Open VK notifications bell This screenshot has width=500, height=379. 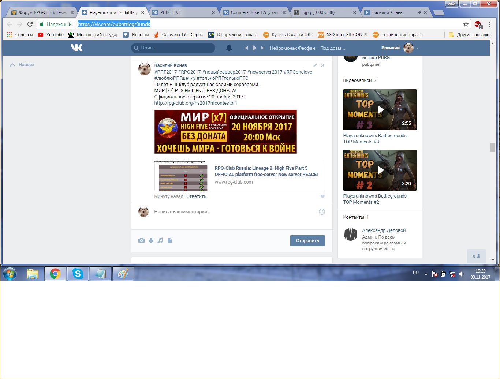click(x=229, y=48)
